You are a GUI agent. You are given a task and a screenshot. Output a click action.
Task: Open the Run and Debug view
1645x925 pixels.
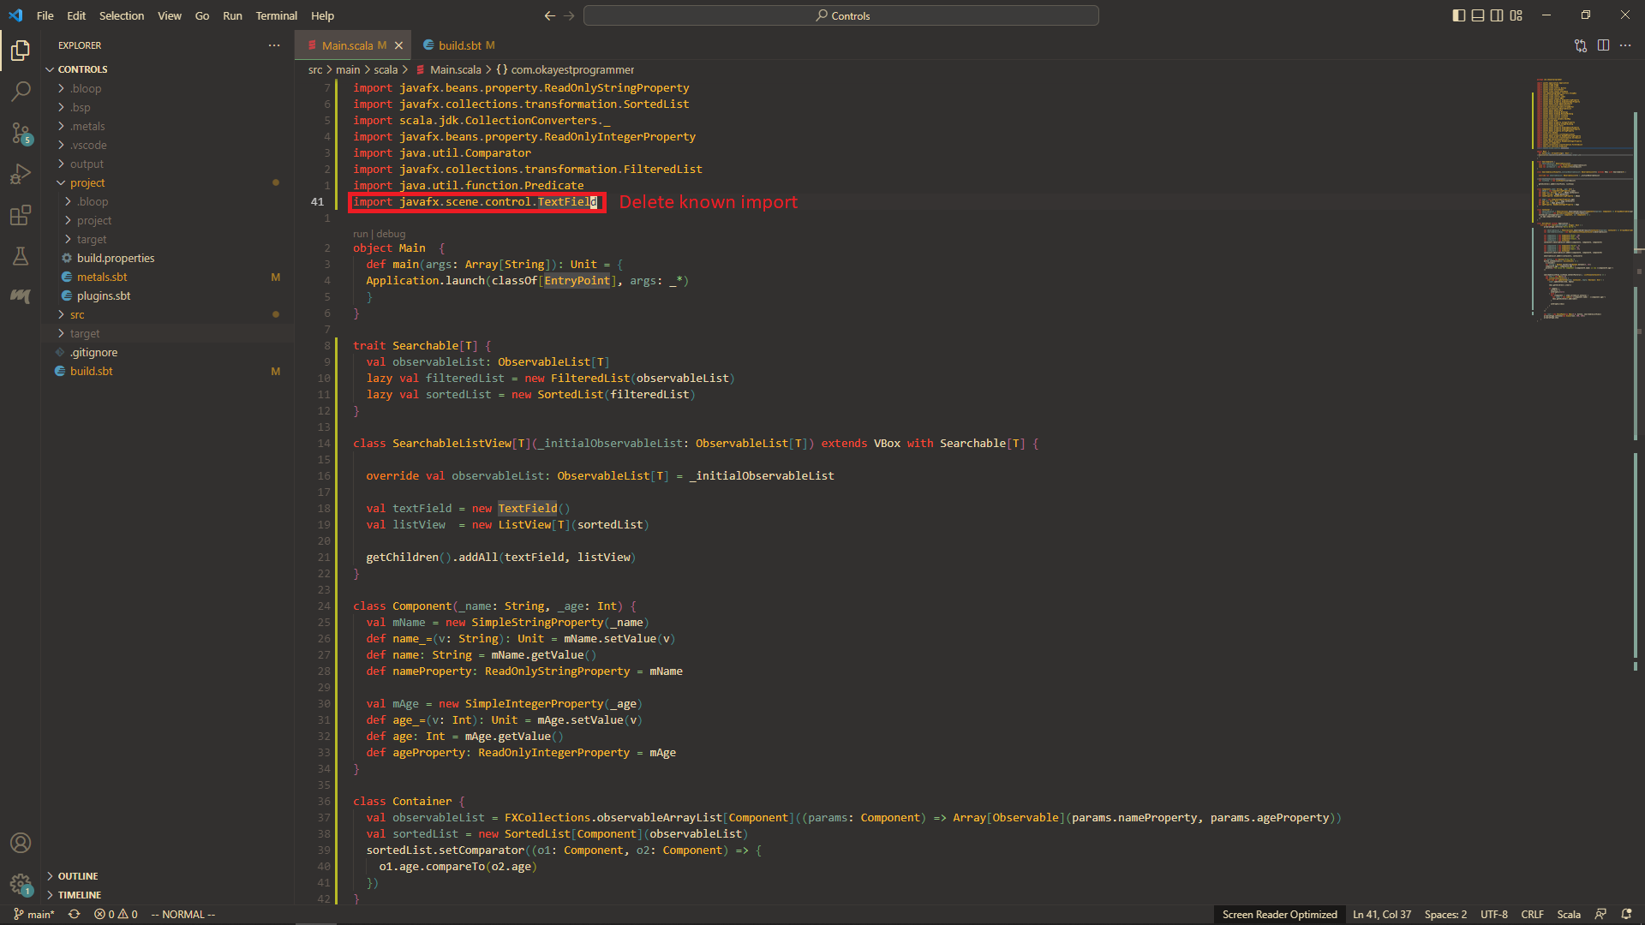tap(21, 174)
